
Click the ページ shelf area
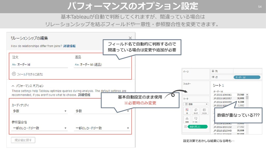tap(196, 74)
